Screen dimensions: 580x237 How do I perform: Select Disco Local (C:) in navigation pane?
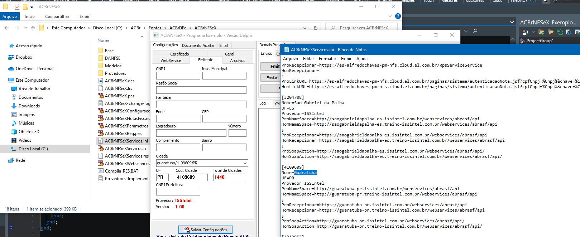pyautogui.click(x=45, y=149)
